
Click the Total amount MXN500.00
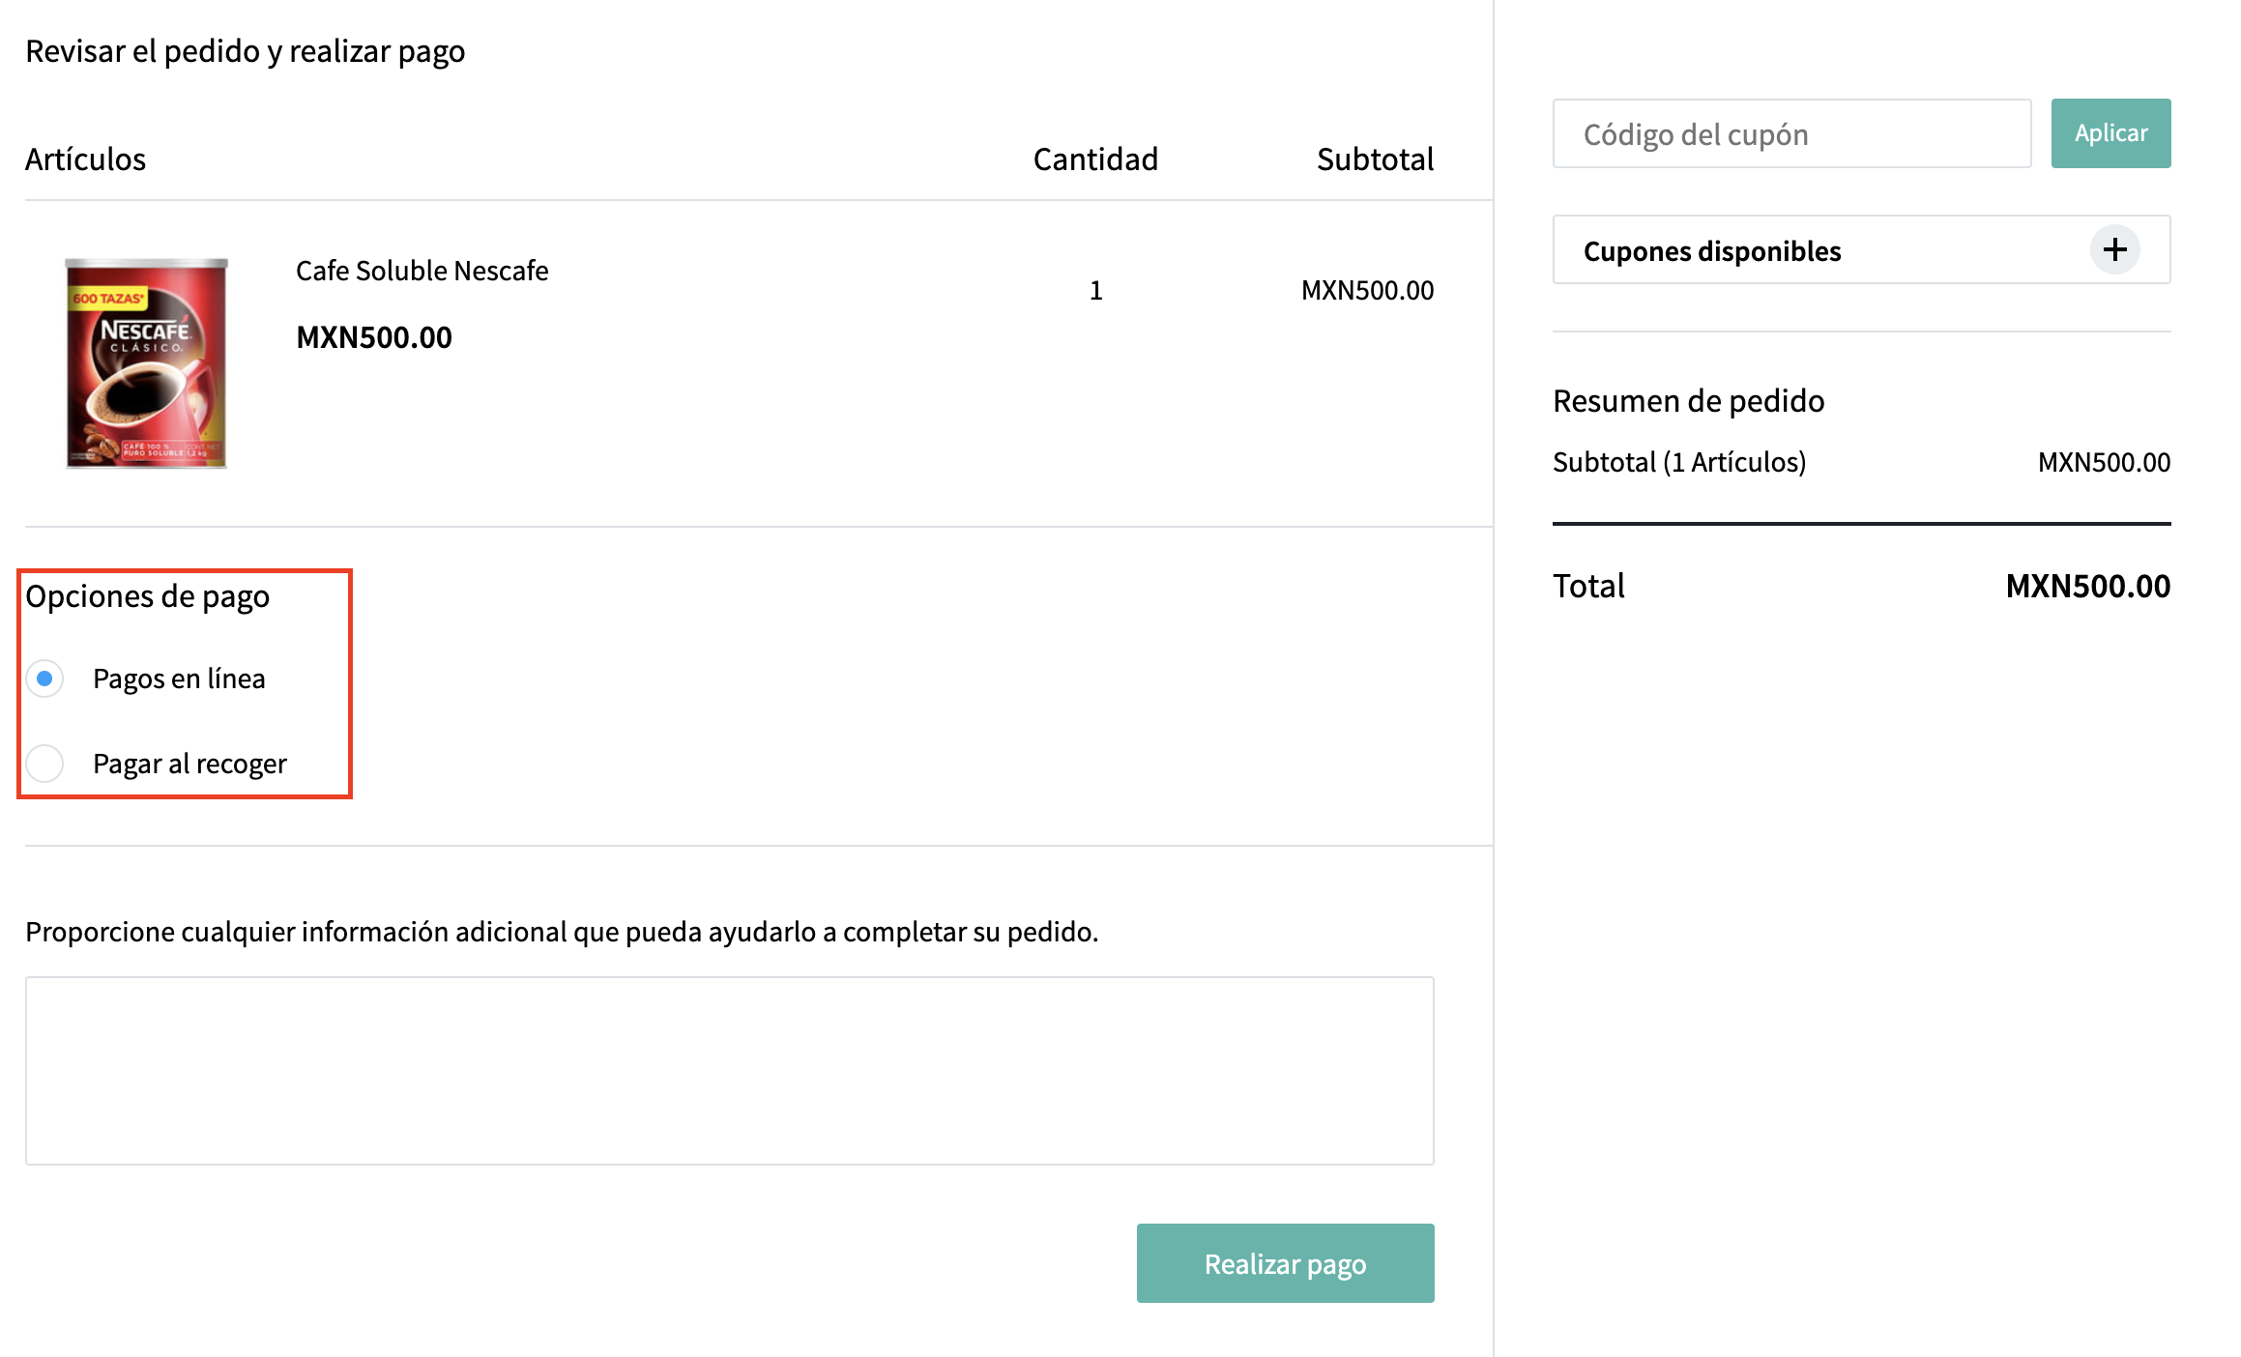click(2087, 586)
